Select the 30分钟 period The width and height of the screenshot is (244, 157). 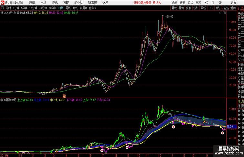coord(43,8)
